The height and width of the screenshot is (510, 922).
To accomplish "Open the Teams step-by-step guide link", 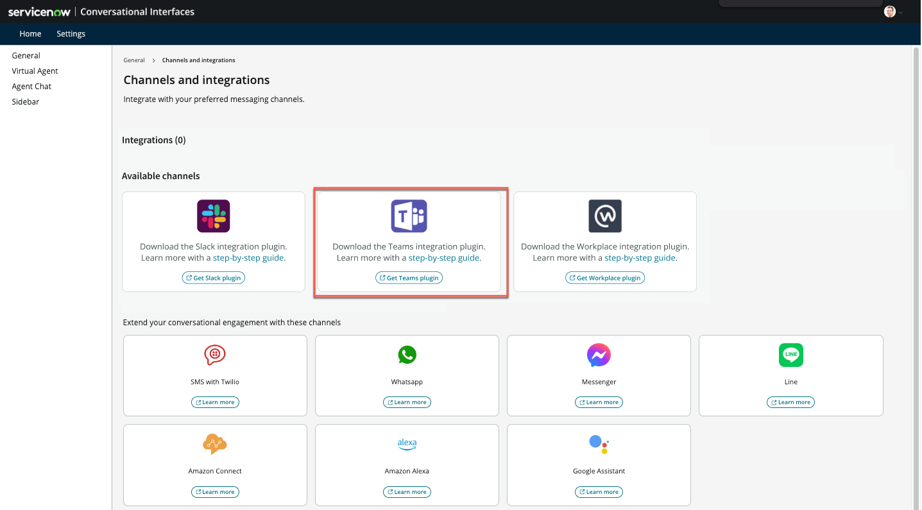I will [x=444, y=258].
